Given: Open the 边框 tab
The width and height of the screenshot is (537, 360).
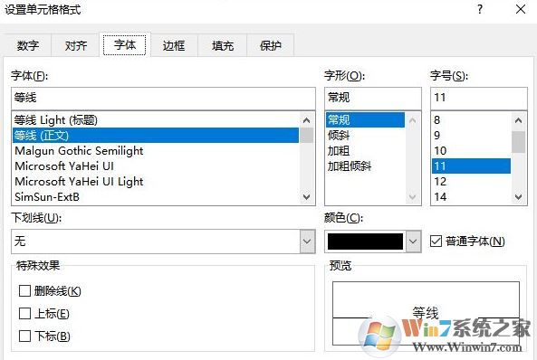Looking at the screenshot, I should pyautogui.click(x=174, y=45).
